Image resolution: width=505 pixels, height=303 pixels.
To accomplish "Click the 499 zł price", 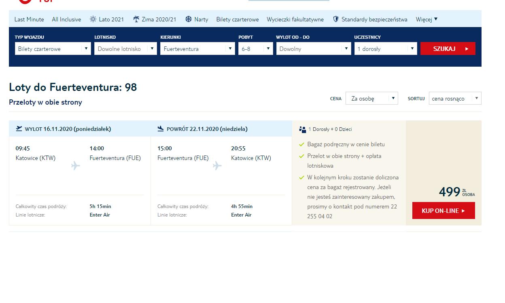I will point(457,192).
